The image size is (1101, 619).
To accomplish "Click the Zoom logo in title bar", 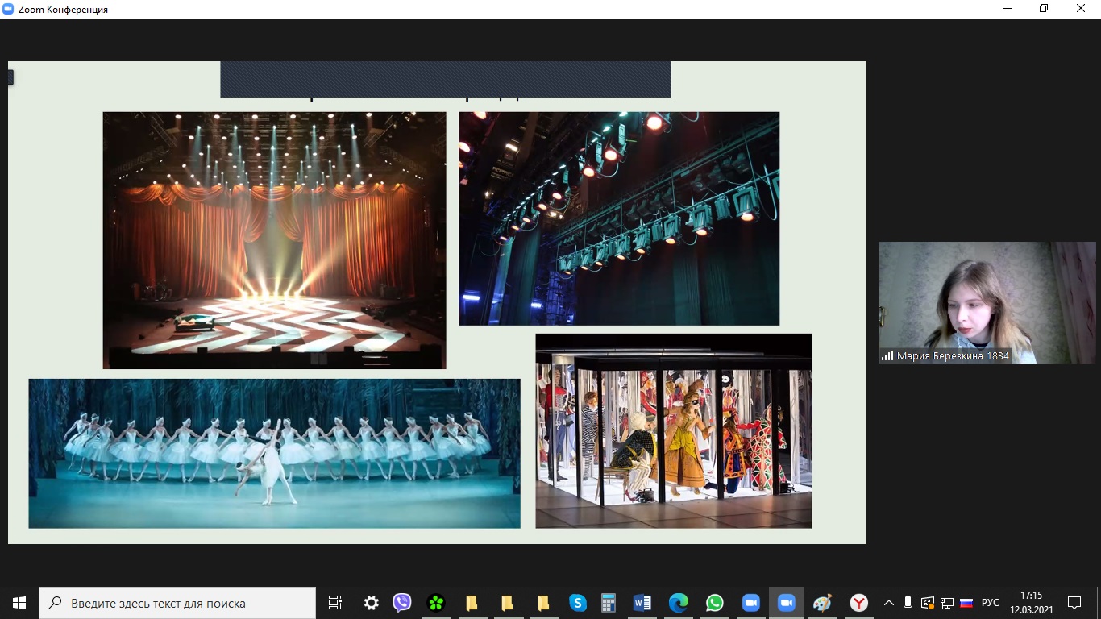I will tap(8, 9).
